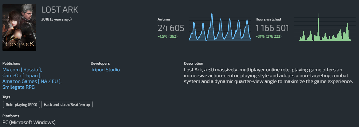
Task: Open the Tripod Studio developer link
Action: [x=105, y=70]
